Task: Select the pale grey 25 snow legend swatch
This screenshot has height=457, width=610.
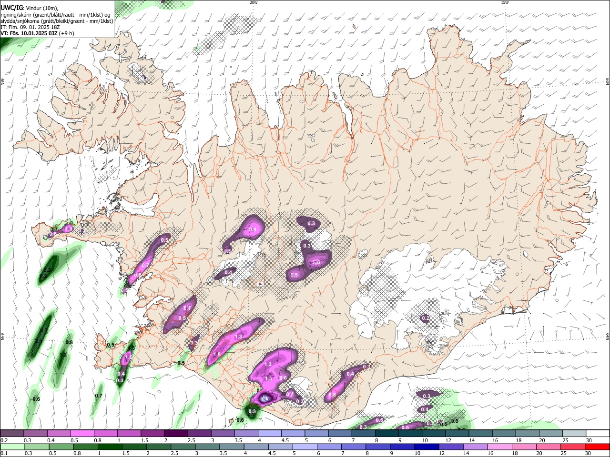Action: pos(575,433)
